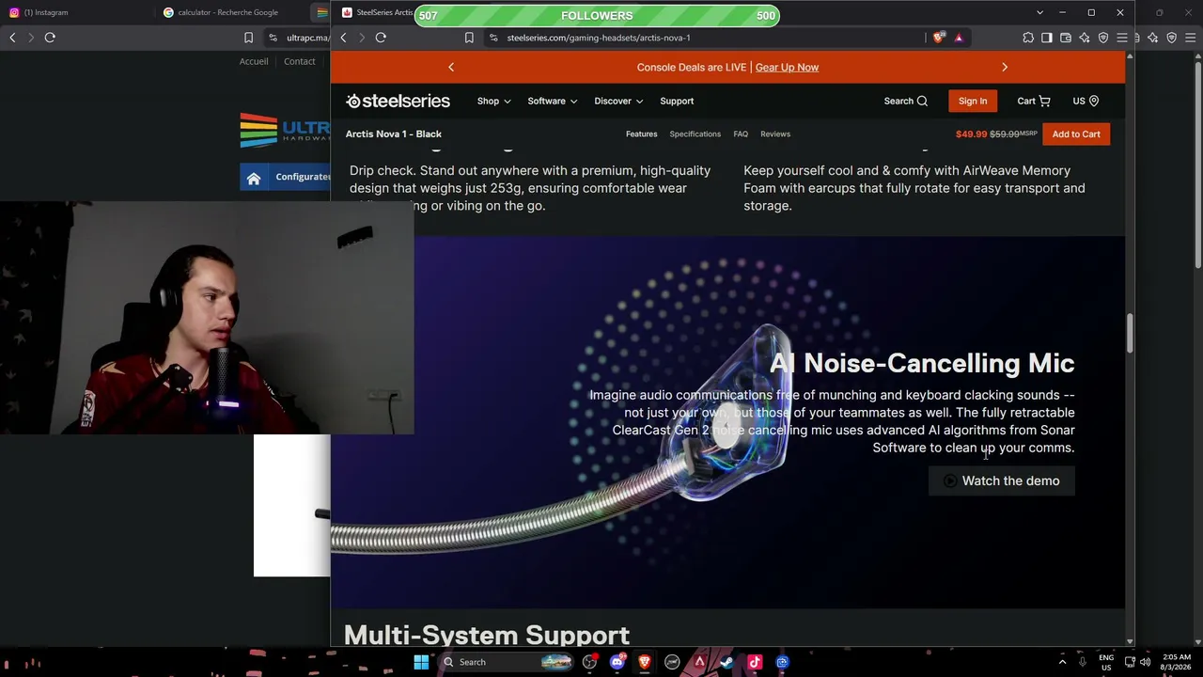Jump to the Features section
The width and height of the screenshot is (1203, 677).
pyautogui.click(x=642, y=134)
